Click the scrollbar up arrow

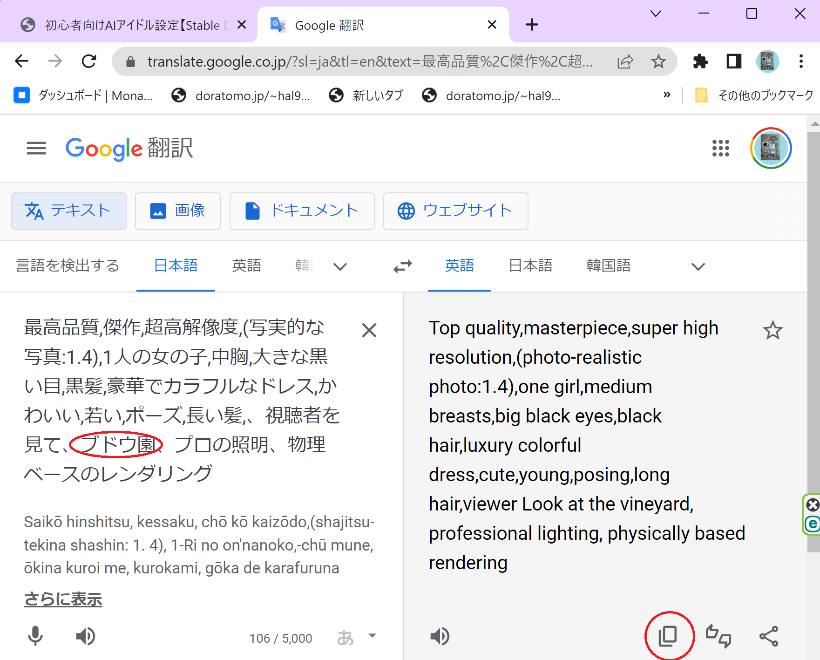[x=814, y=124]
